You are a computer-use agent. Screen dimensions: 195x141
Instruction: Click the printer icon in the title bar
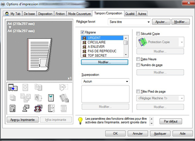point(3,4)
